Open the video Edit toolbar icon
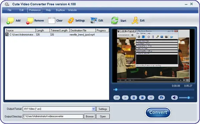The height and width of the screenshot is (124, 200). pos(94,21)
